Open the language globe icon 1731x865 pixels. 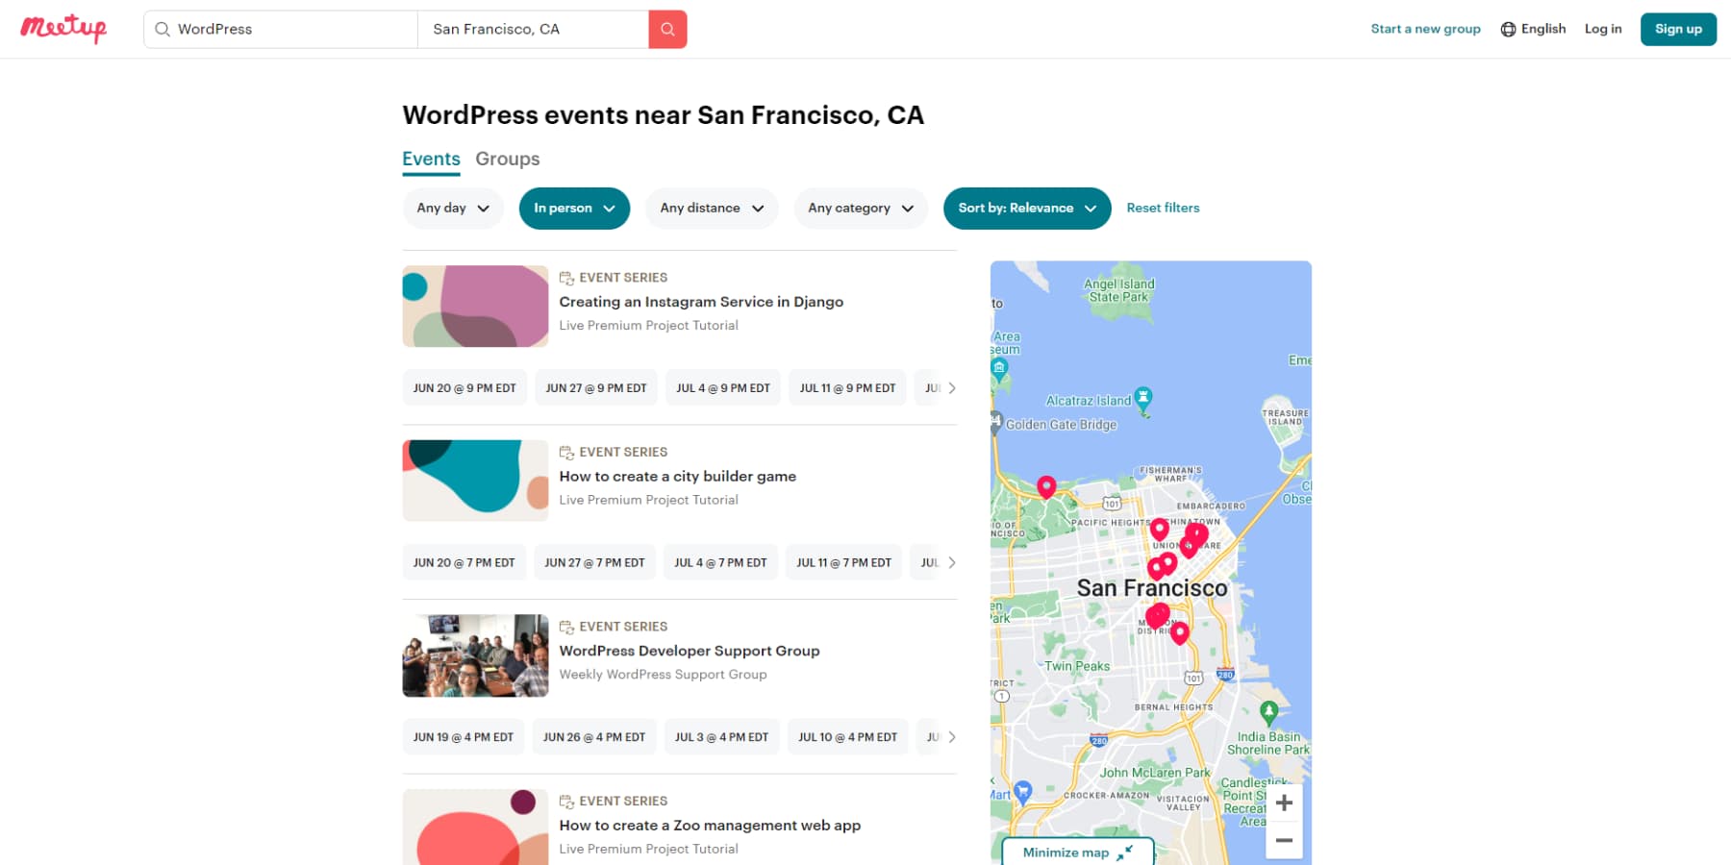[x=1507, y=29]
